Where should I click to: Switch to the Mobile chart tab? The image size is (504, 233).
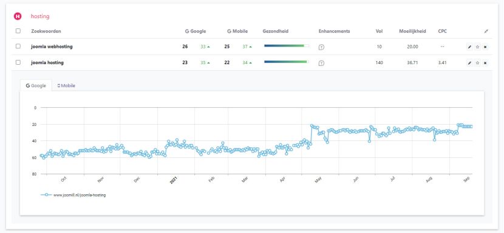(x=66, y=85)
